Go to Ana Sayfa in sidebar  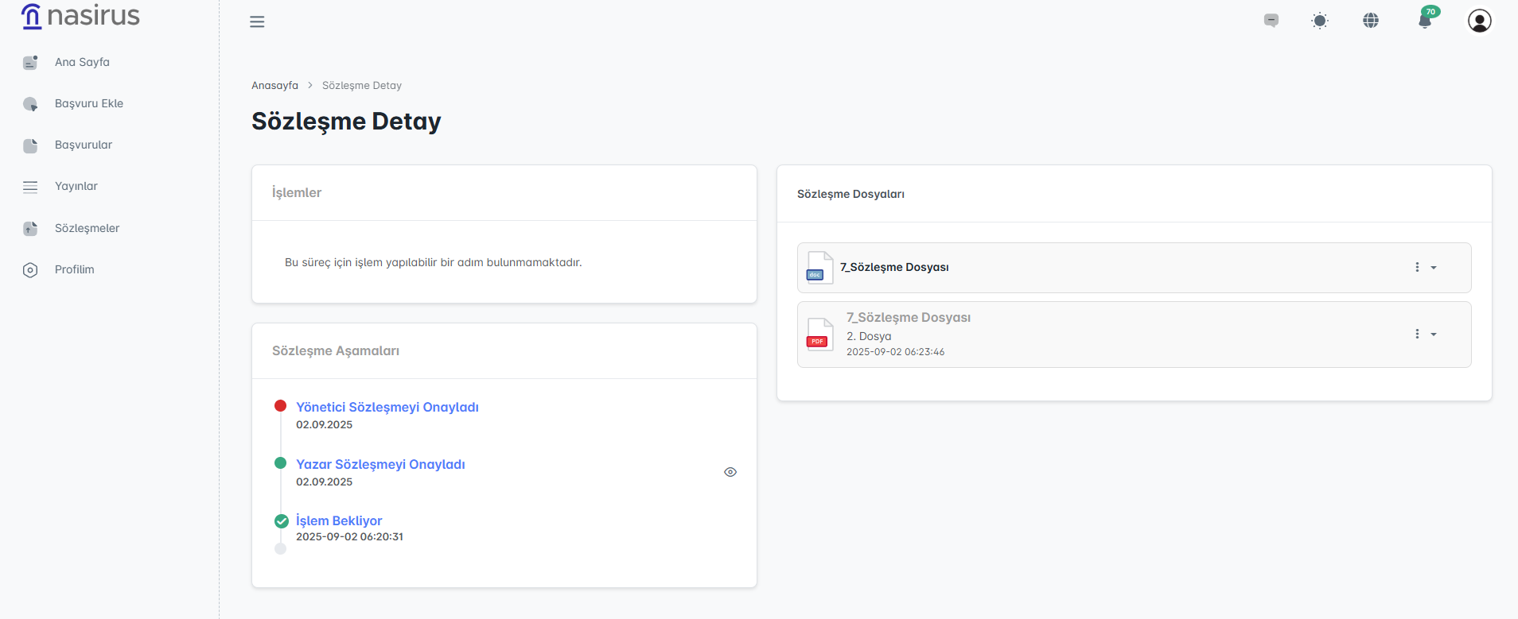[x=82, y=62]
